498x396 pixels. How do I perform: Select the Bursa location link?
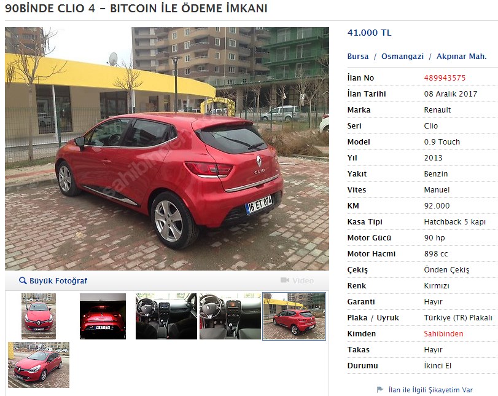358,57
